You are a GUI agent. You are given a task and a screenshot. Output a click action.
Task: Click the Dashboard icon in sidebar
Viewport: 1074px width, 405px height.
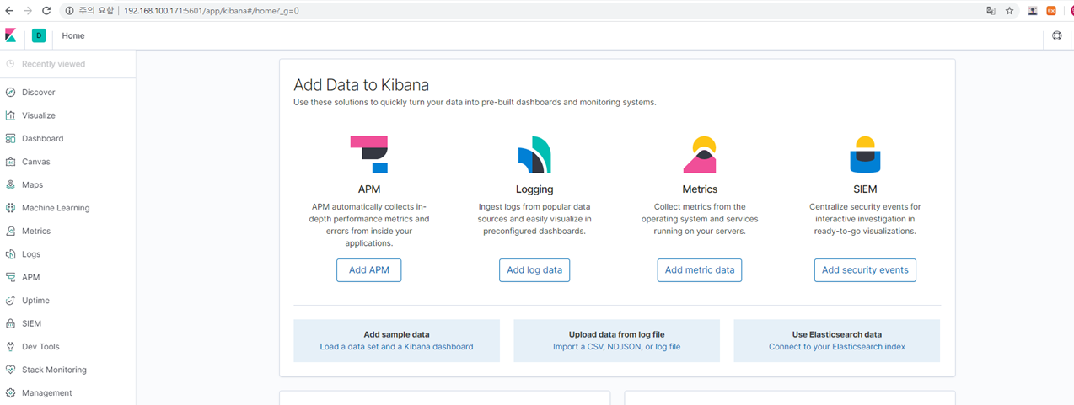point(10,139)
